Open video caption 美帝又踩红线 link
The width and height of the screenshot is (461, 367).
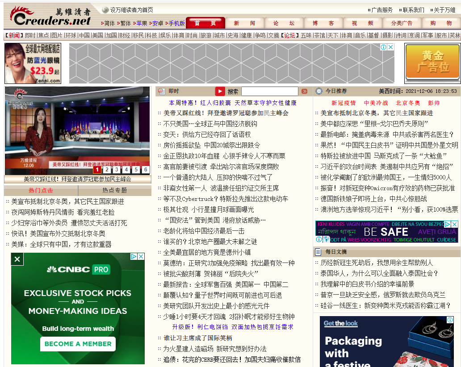click(78, 179)
